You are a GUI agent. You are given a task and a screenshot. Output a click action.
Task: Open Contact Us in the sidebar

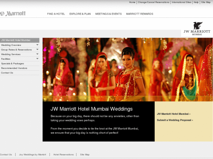pos(7,73)
